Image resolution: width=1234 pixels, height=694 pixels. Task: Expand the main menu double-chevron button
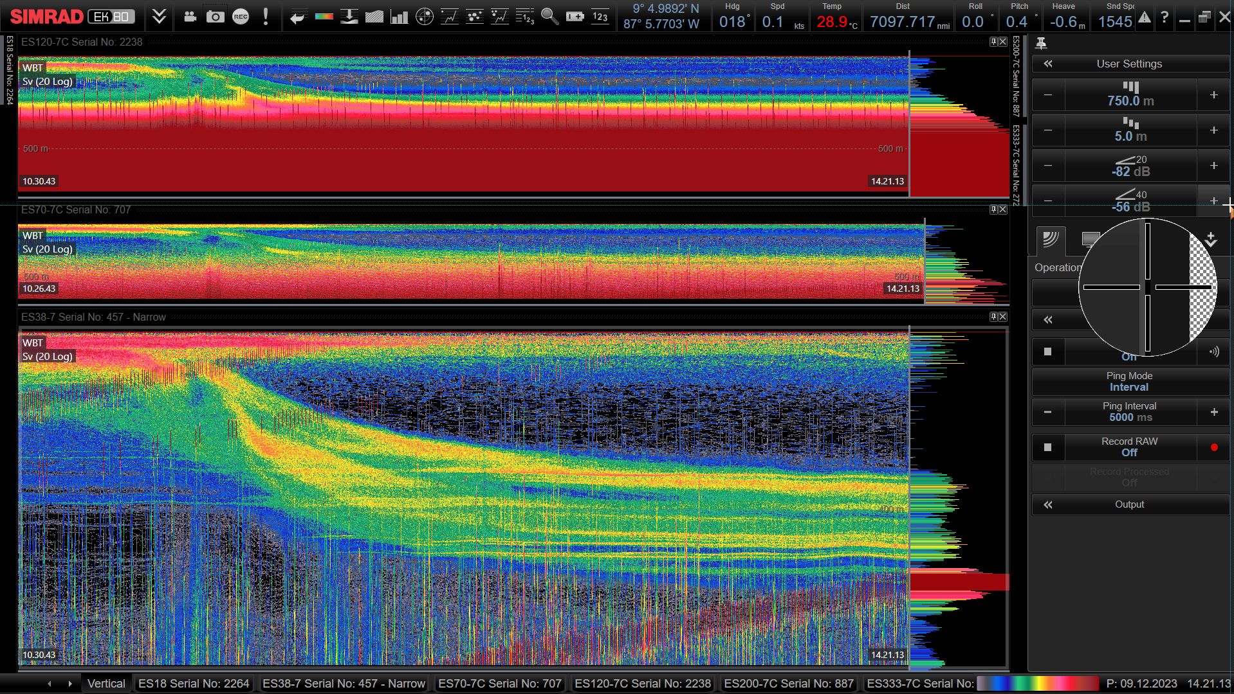tap(159, 17)
